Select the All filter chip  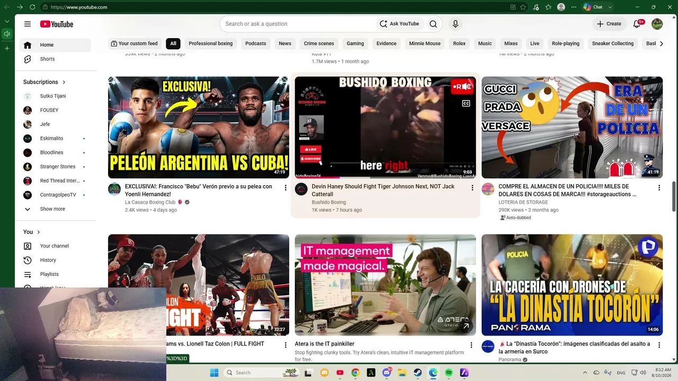pyautogui.click(x=173, y=43)
